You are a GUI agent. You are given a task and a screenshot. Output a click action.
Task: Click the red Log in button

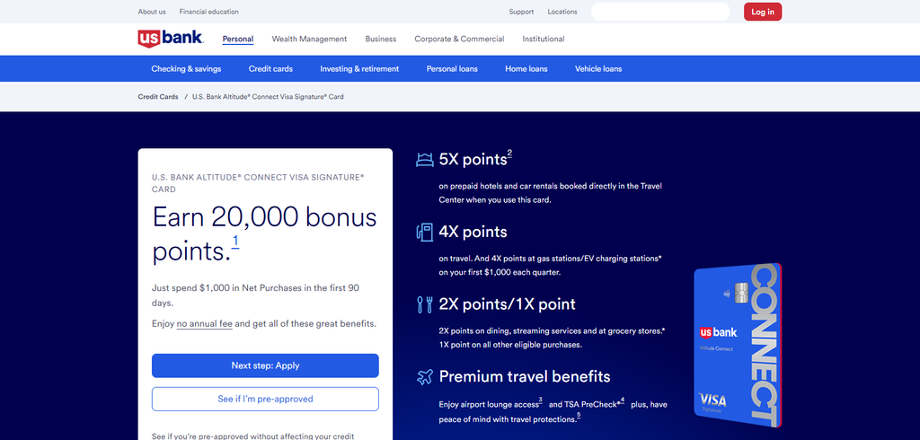pyautogui.click(x=763, y=12)
